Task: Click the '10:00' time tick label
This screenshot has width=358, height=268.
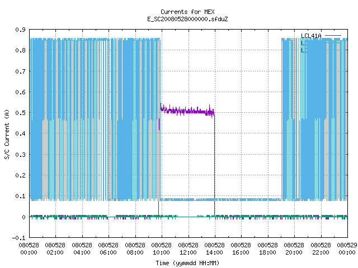Action: (162, 253)
